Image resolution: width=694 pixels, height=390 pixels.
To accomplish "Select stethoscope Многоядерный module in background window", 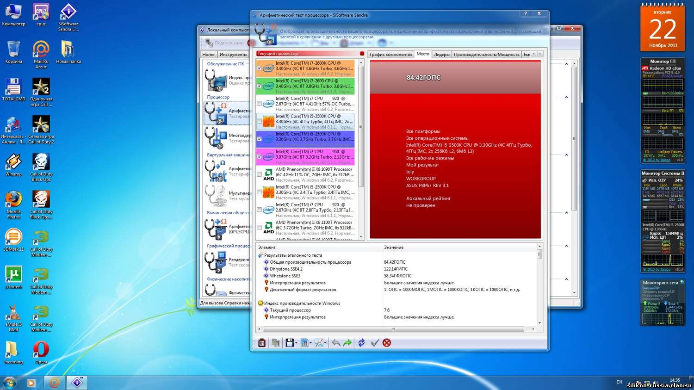I will 227,138.
